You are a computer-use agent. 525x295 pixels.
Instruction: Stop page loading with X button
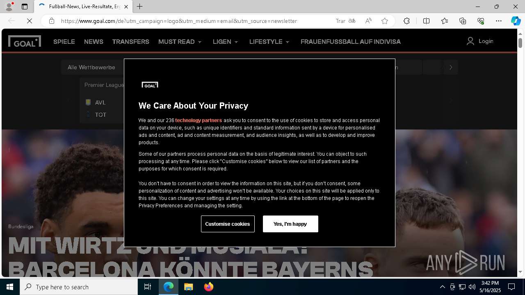pos(30,21)
